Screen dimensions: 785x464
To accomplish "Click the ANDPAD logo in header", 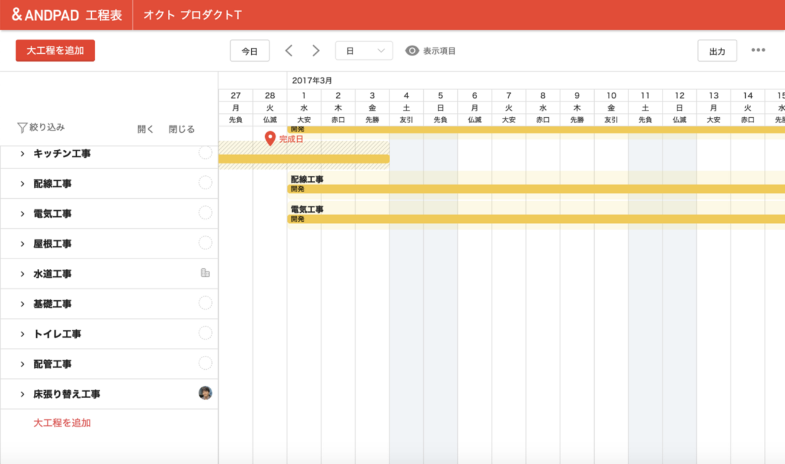I will pos(45,15).
